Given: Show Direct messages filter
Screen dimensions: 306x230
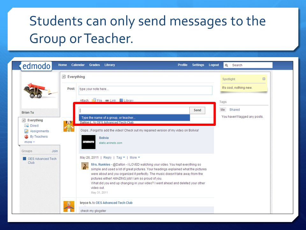Looking at the screenshot, I should click(x=34, y=126).
